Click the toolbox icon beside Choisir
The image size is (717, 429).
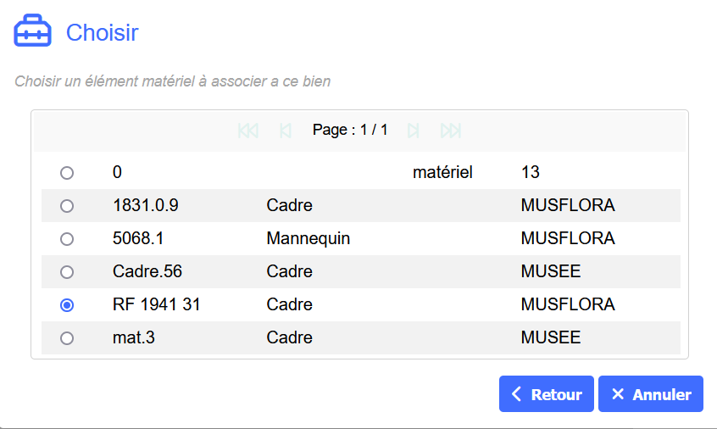33,33
